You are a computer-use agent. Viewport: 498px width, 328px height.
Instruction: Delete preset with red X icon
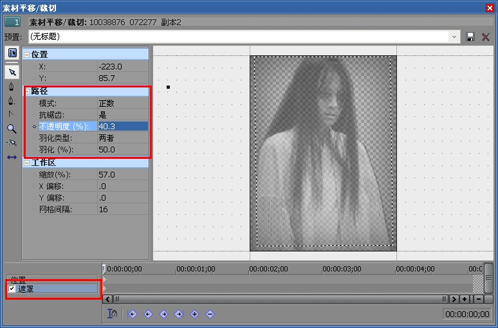pyautogui.click(x=486, y=37)
